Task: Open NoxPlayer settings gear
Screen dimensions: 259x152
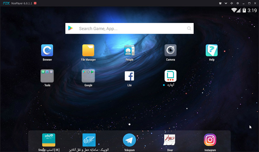Action: [238, 3]
